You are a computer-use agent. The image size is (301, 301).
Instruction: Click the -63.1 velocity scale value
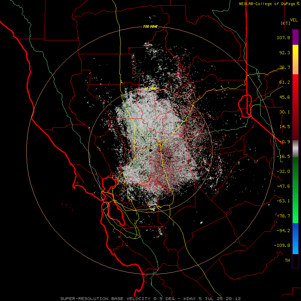point(283,201)
